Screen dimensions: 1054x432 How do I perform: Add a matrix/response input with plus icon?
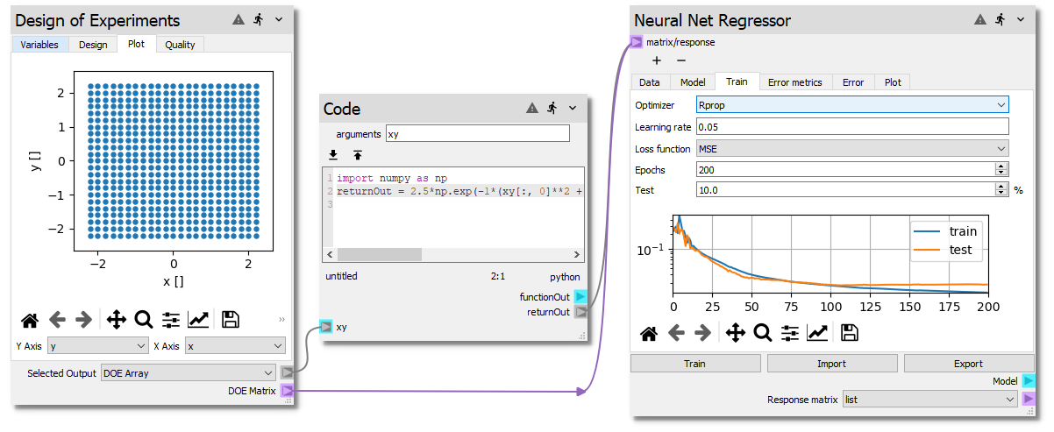pos(657,60)
